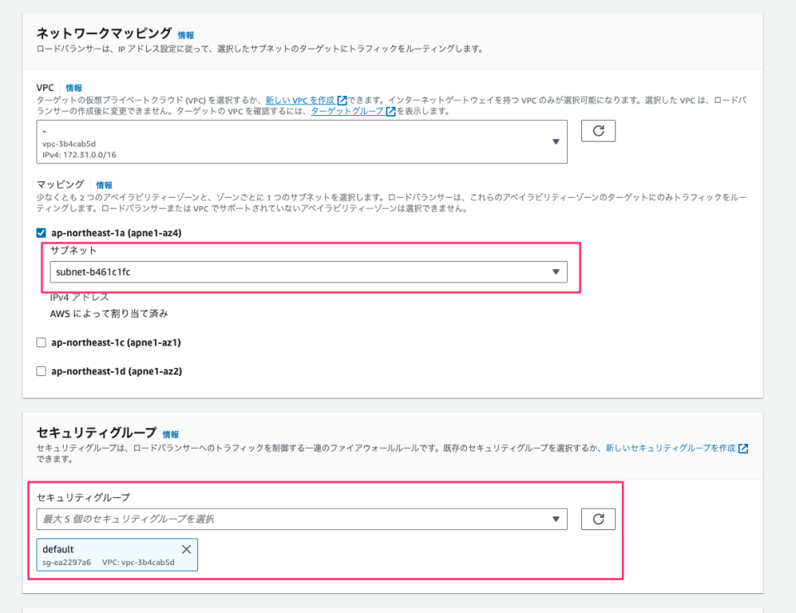This screenshot has width=796, height=613.
Task: Open the 新しい VPC を作成 link
Action: coord(306,100)
